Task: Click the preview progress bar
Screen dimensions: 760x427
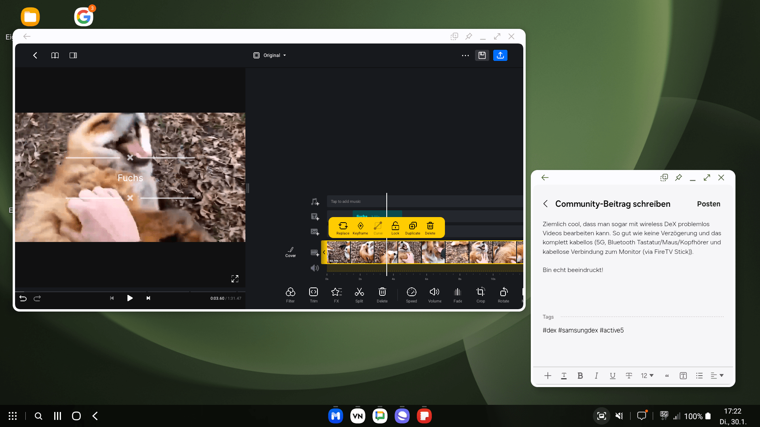Action: [130, 292]
